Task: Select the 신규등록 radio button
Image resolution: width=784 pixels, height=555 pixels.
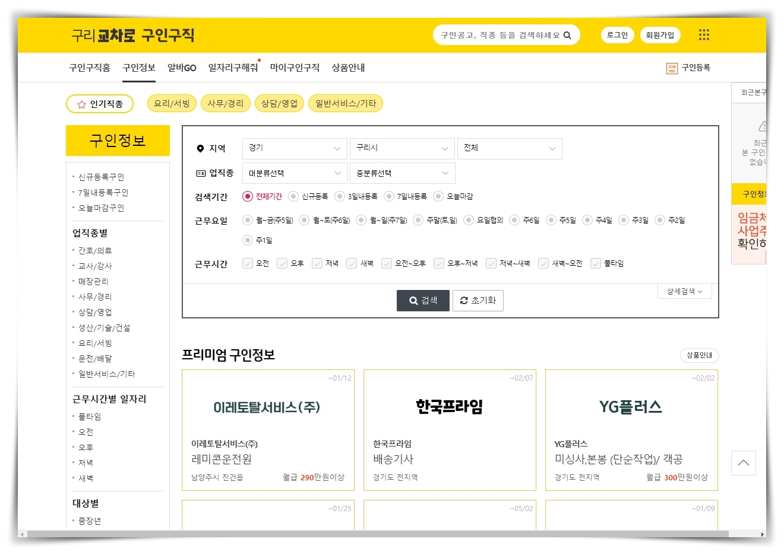Action: (293, 196)
